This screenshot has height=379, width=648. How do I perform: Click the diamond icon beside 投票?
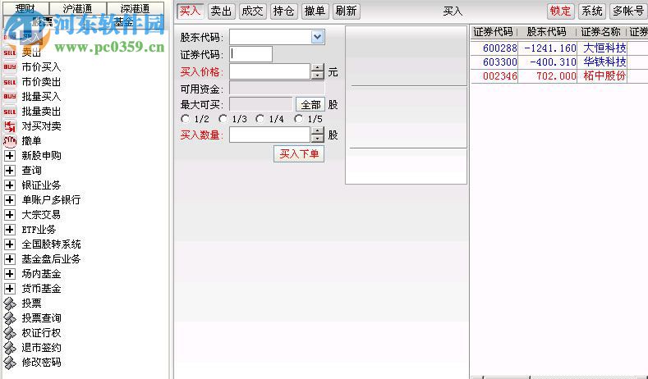click(10, 304)
